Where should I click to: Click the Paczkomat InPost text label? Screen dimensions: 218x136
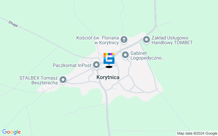click(x=72, y=65)
